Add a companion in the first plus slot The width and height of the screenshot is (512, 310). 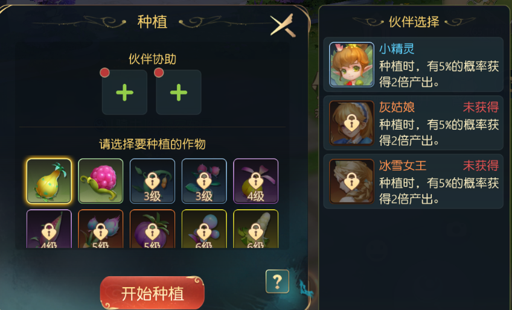coord(124,92)
